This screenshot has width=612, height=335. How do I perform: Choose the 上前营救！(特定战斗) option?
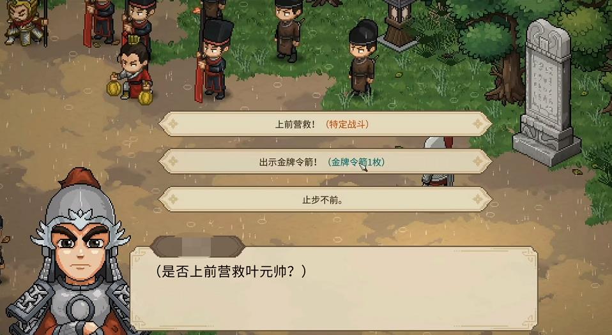pos(325,124)
